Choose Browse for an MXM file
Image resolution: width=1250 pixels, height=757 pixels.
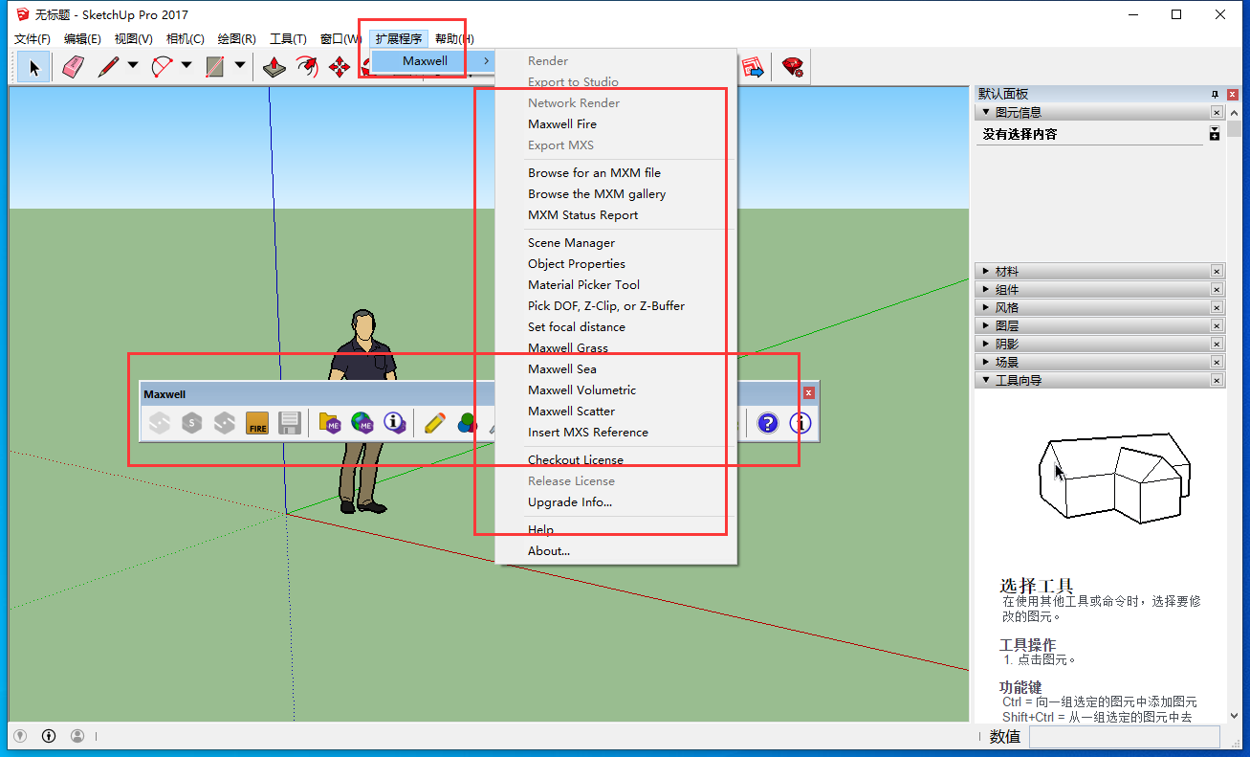[x=616, y=173]
